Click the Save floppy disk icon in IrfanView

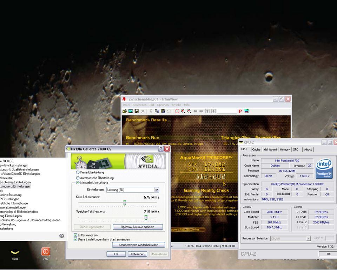(x=137, y=111)
